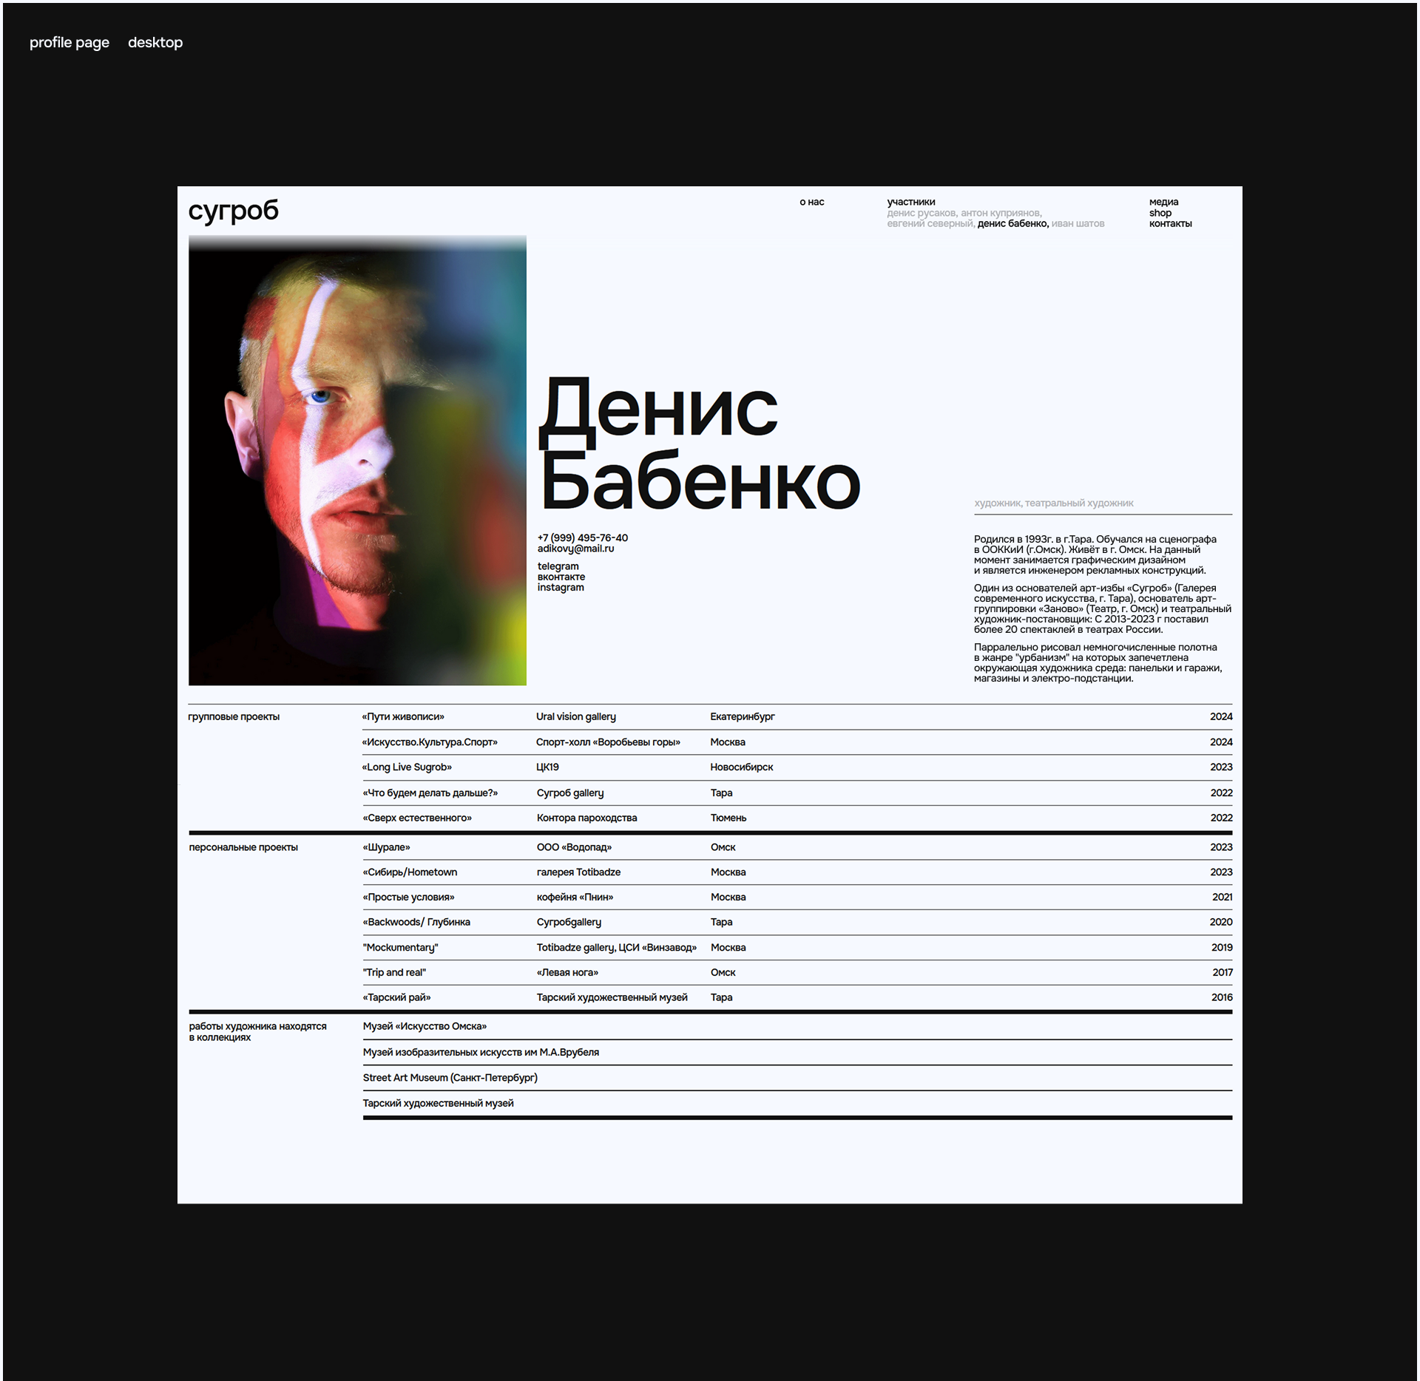Select the «Шурале» personal project

pyautogui.click(x=386, y=847)
